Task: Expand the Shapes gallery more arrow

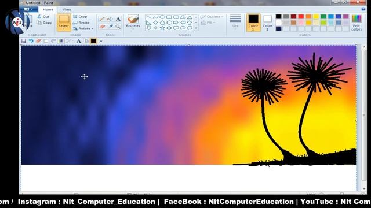Action: click(196, 28)
